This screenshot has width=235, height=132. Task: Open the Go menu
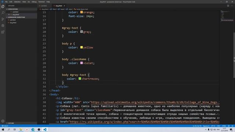29,2
